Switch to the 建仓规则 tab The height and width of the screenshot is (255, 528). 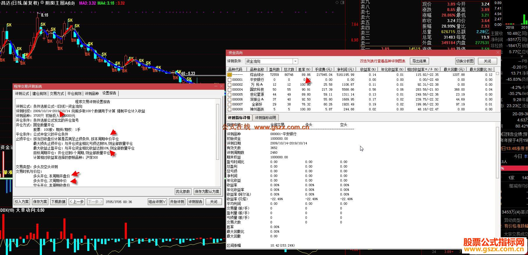[40, 94]
